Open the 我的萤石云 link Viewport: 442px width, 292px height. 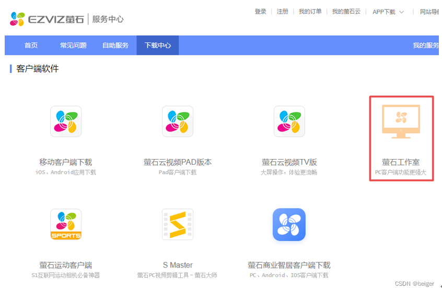[x=346, y=11]
